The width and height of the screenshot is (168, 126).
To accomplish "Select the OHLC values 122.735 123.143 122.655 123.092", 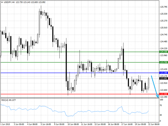I will coord(31,2).
